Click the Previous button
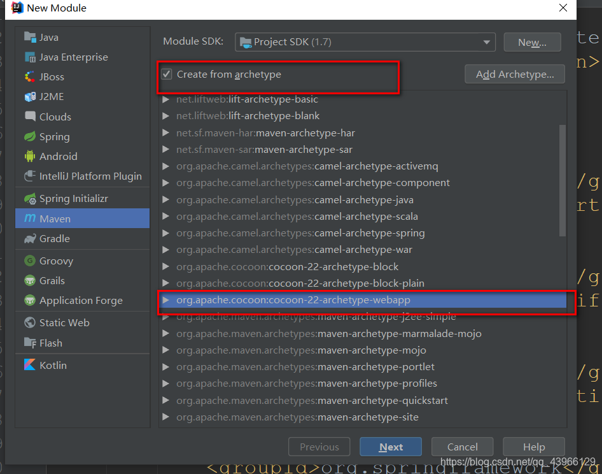The height and width of the screenshot is (474, 602). pos(319,447)
